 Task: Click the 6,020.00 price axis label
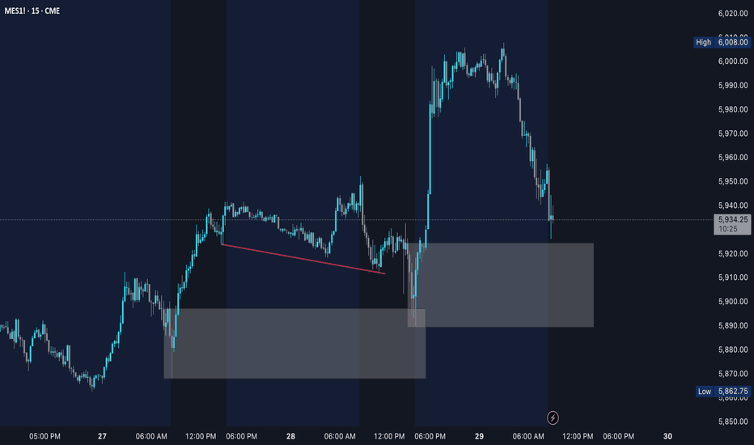(733, 14)
